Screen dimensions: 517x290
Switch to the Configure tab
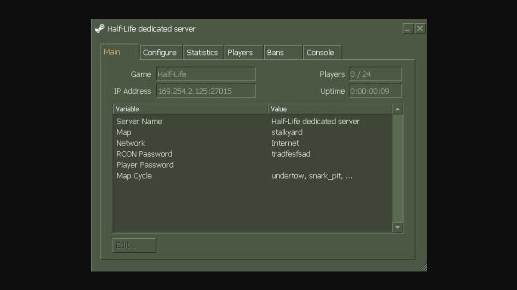point(161,52)
